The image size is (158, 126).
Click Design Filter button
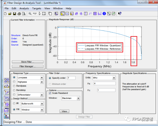click(x=84, y=117)
